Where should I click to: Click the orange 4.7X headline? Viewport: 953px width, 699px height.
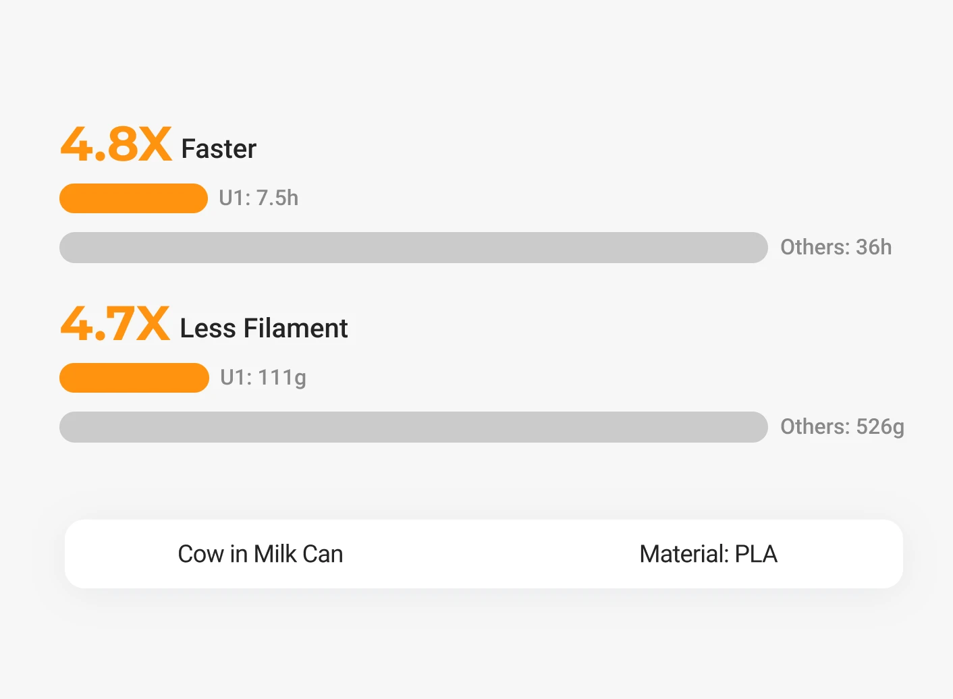click(x=115, y=324)
